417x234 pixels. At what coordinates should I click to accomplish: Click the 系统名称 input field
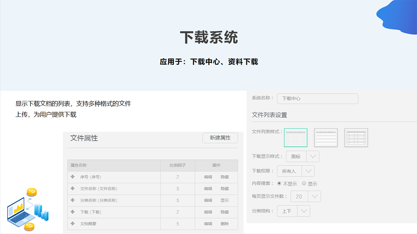coord(317,99)
